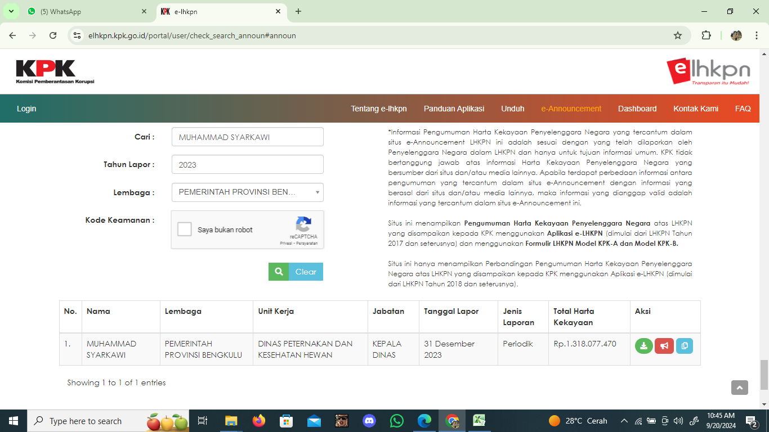Open Tentang e-lhkpn menu
The image size is (769, 432).
(379, 109)
